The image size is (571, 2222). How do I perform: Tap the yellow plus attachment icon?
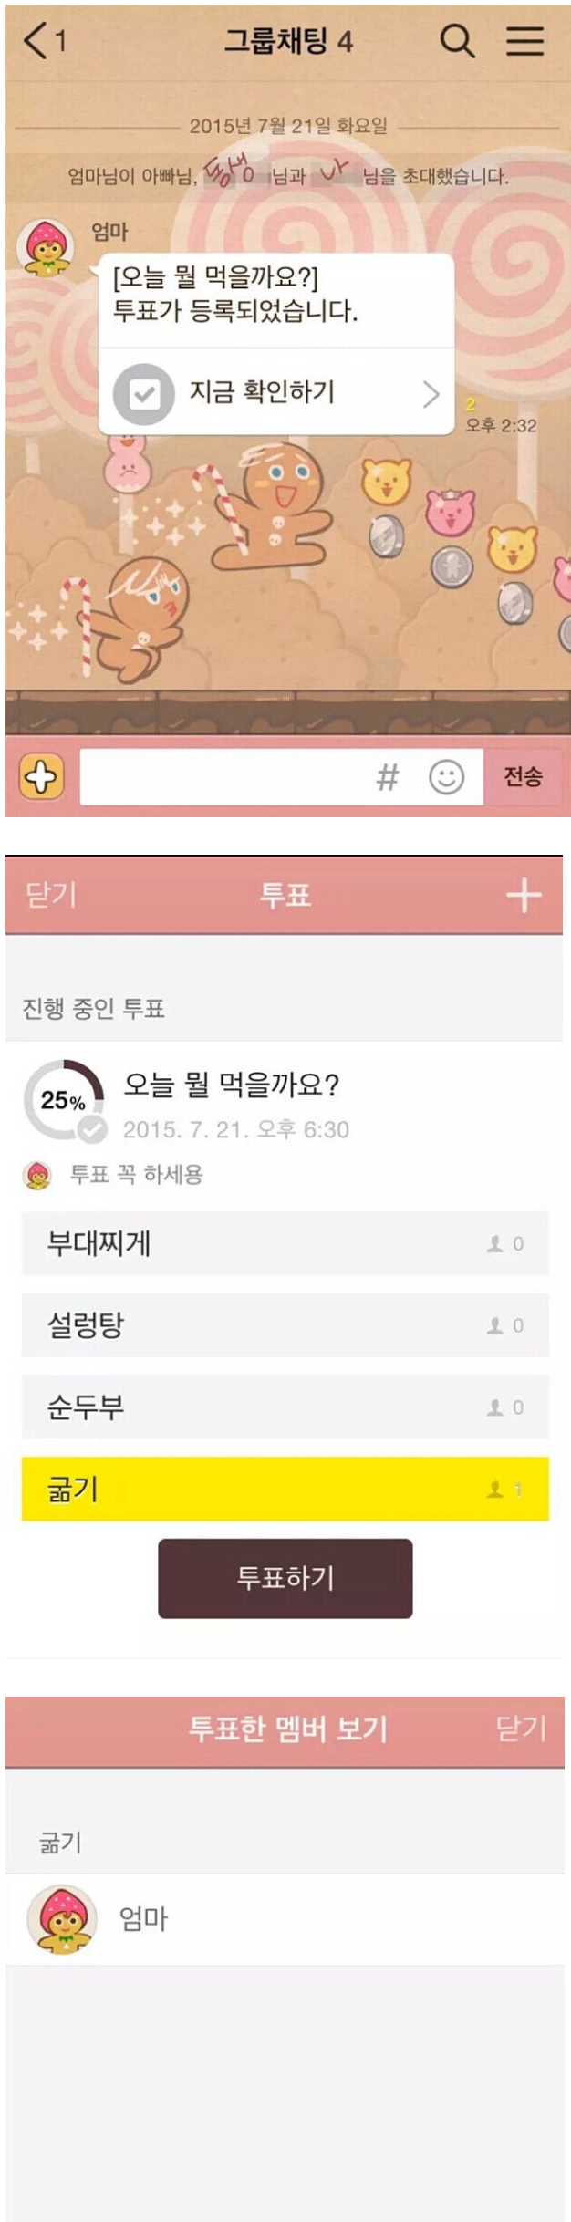click(42, 777)
